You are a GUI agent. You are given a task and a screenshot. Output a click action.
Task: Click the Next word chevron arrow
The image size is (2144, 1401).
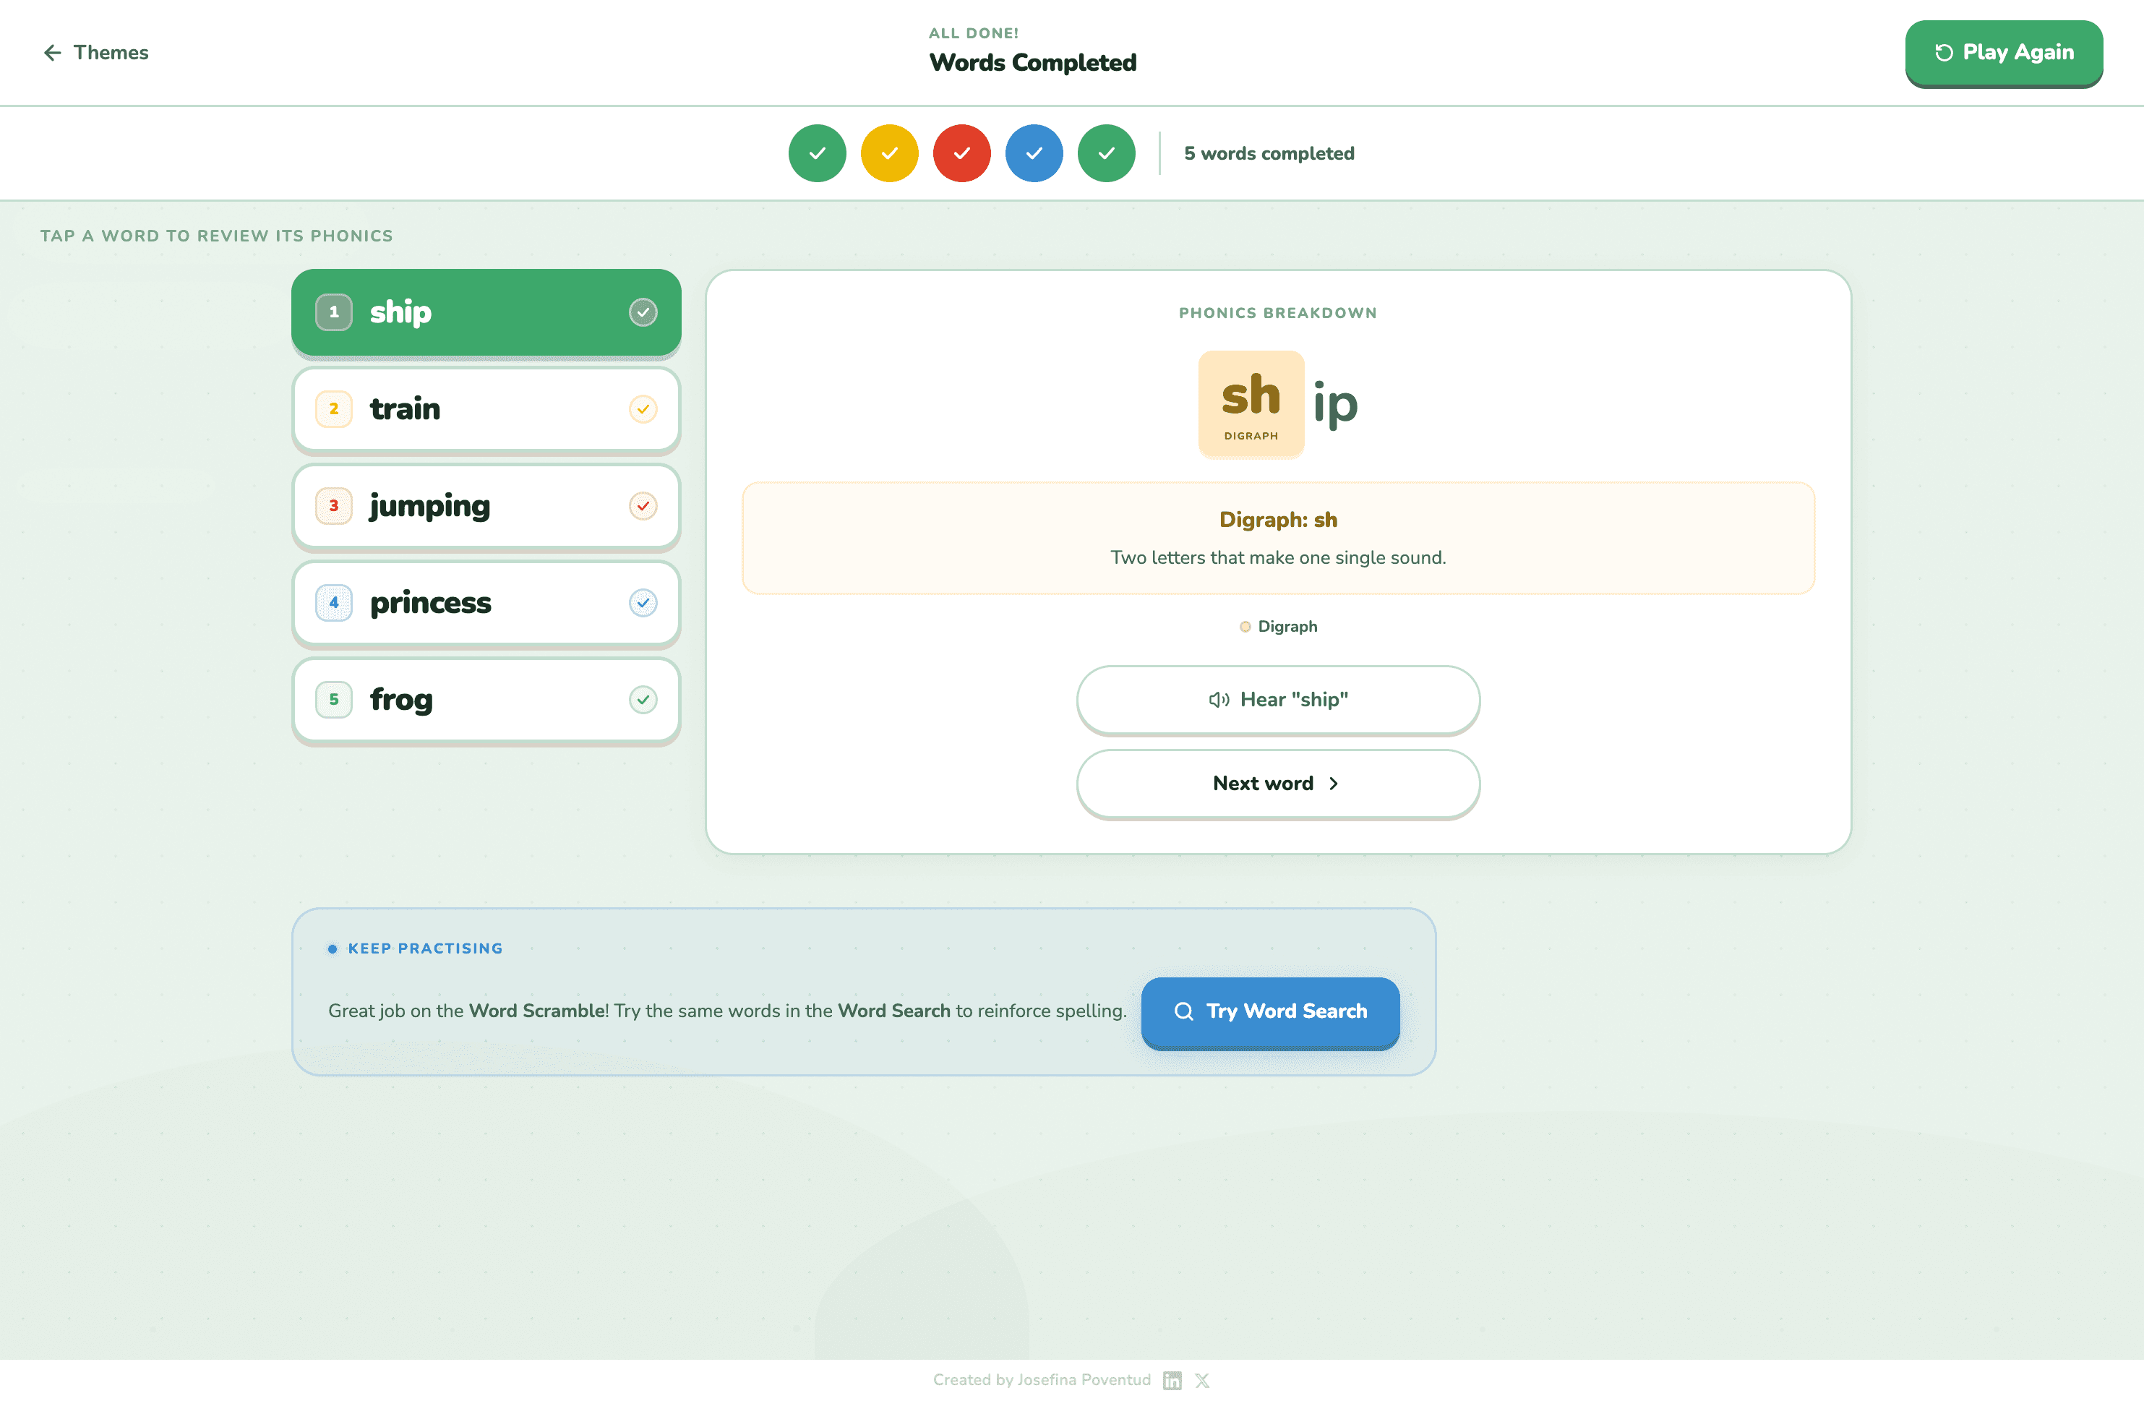pos(1334,784)
